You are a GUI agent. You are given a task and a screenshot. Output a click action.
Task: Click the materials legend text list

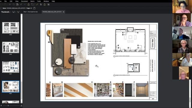[x=97, y=48]
